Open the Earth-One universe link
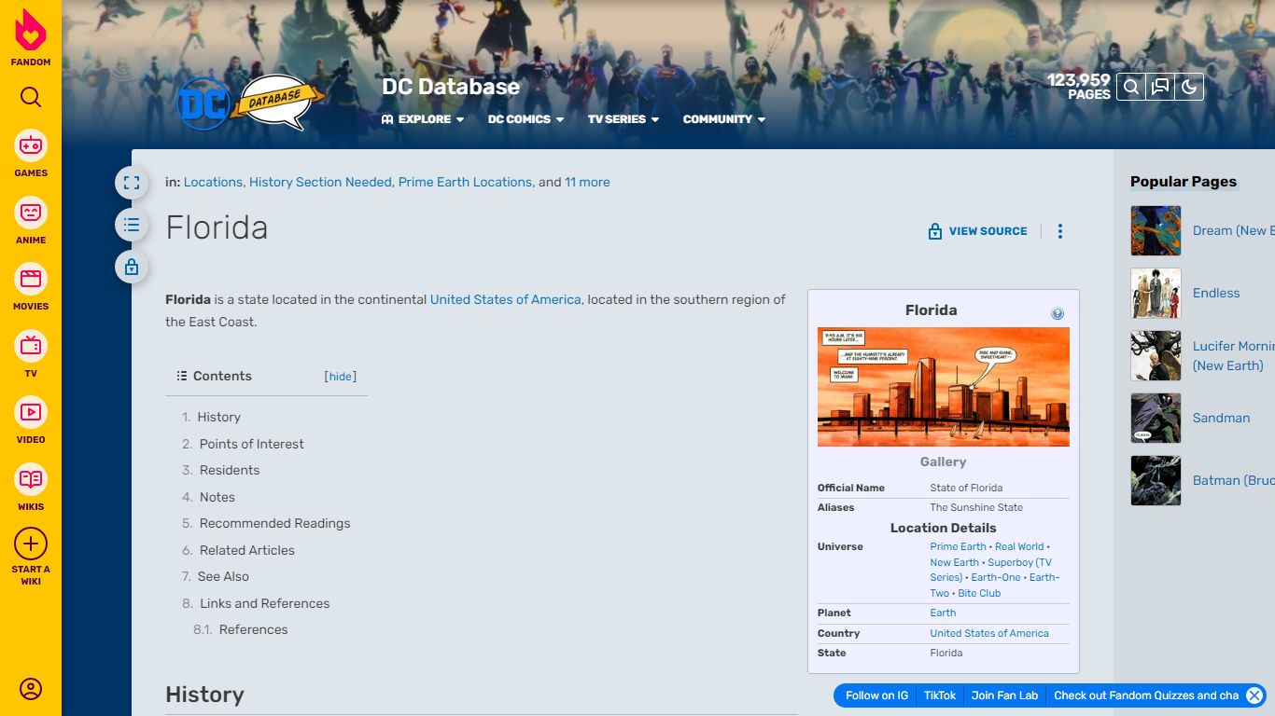Viewport: 1275px width, 716px height. [996, 578]
